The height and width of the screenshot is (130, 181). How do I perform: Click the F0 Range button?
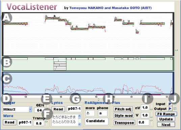tap(166, 114)
